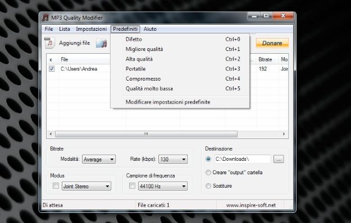Screen dimensions: 351x223
Task: Open the Rate (kbps) 130 dropdown
Action: (x=173, y=159)
